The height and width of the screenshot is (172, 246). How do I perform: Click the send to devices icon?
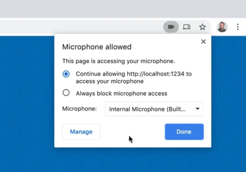[186, 27]
